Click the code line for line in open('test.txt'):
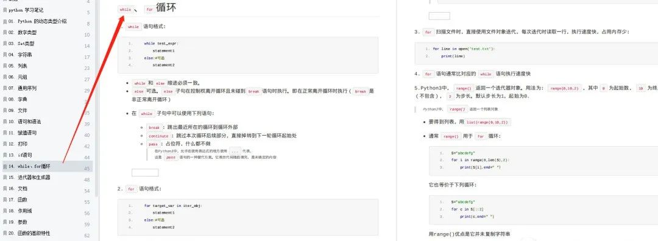The height and width of the screenshot is (241, 658). click(x=464, y=49)
